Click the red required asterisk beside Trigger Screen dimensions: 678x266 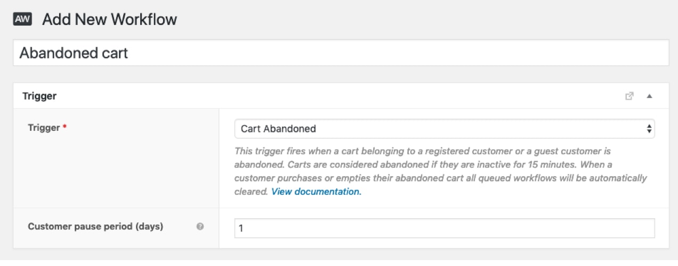tap(64, 127)
